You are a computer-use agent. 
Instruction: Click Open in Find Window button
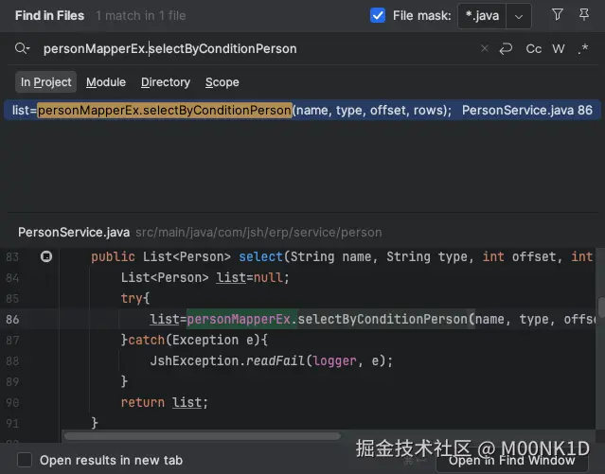511,461
